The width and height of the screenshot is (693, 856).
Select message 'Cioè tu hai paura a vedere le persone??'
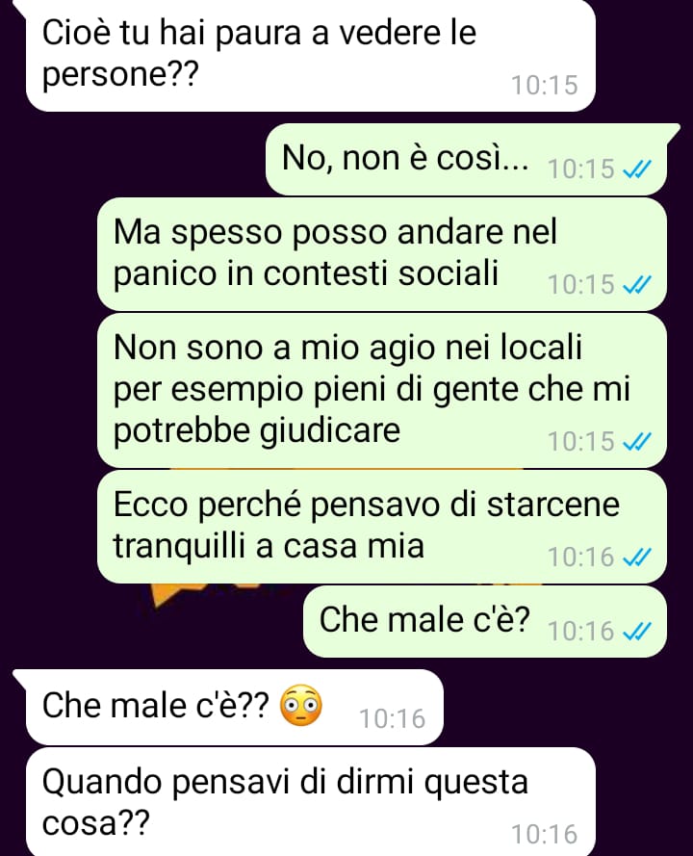[x=311, y=54]
